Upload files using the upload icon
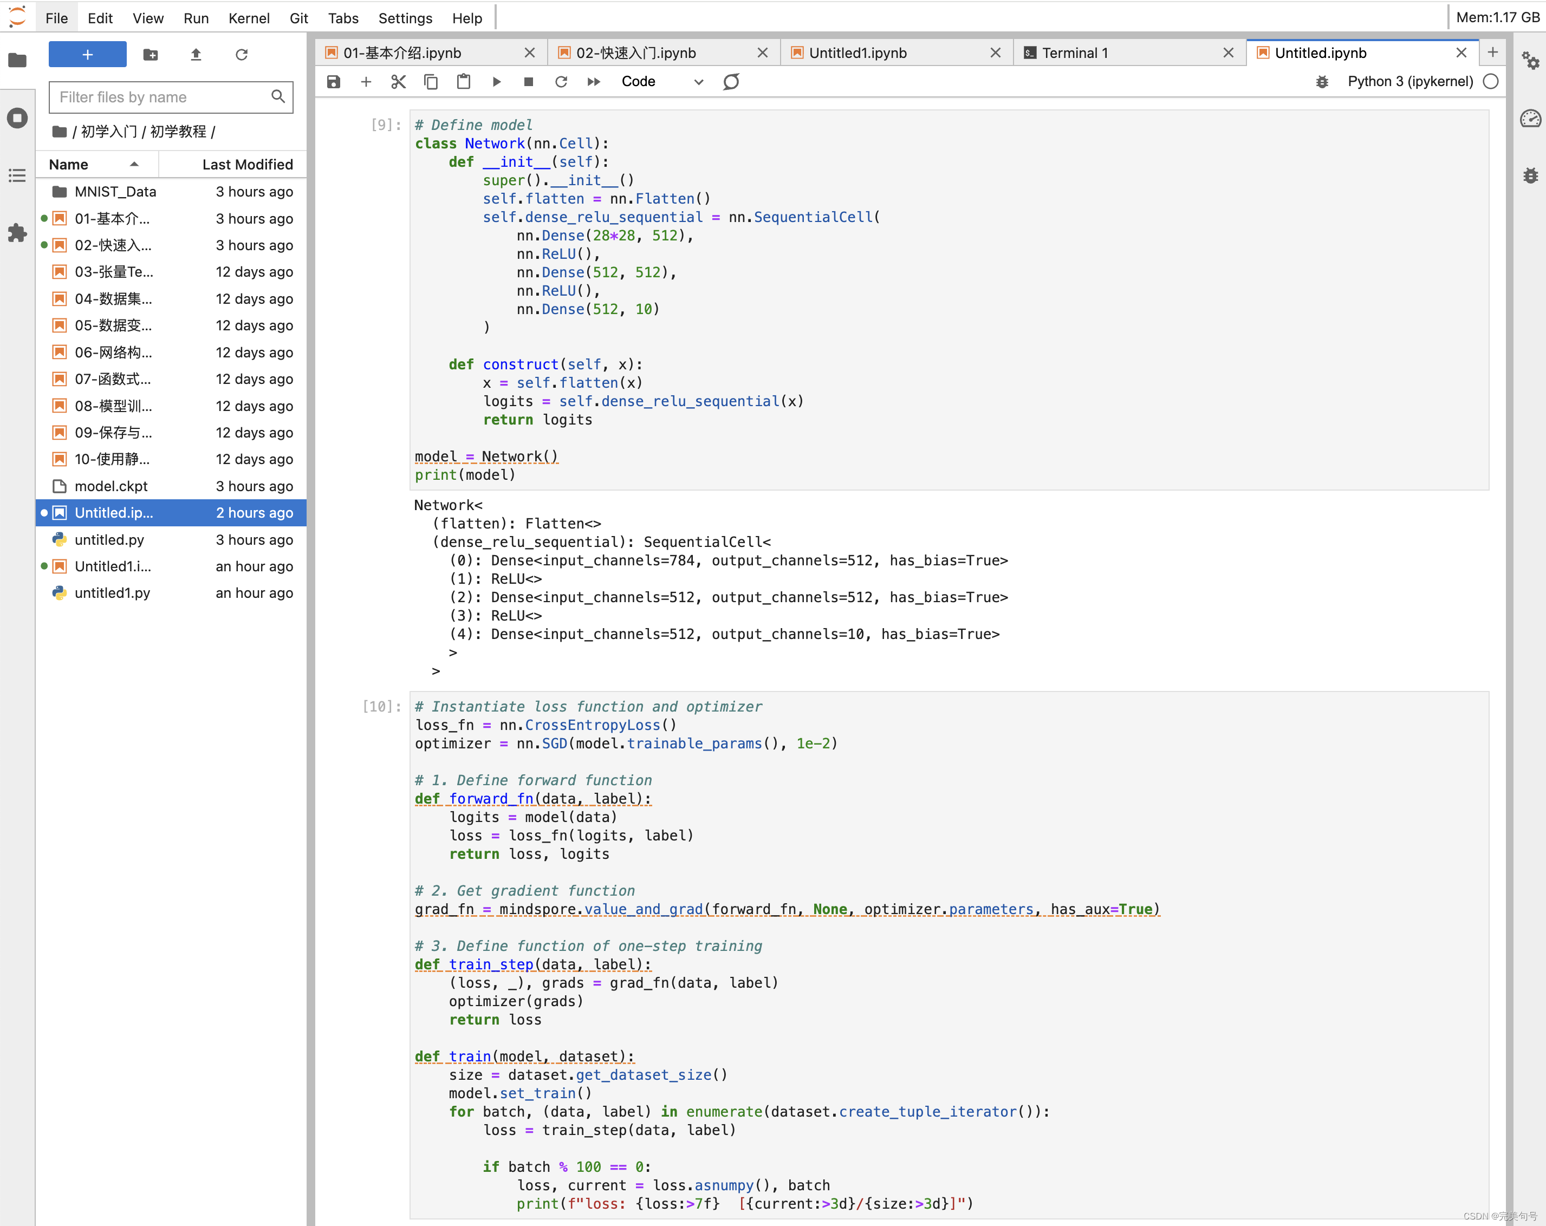Image resolution: width=1546 pixels, height=1226 pixels. pyautogui.click(x=196, y=55)
